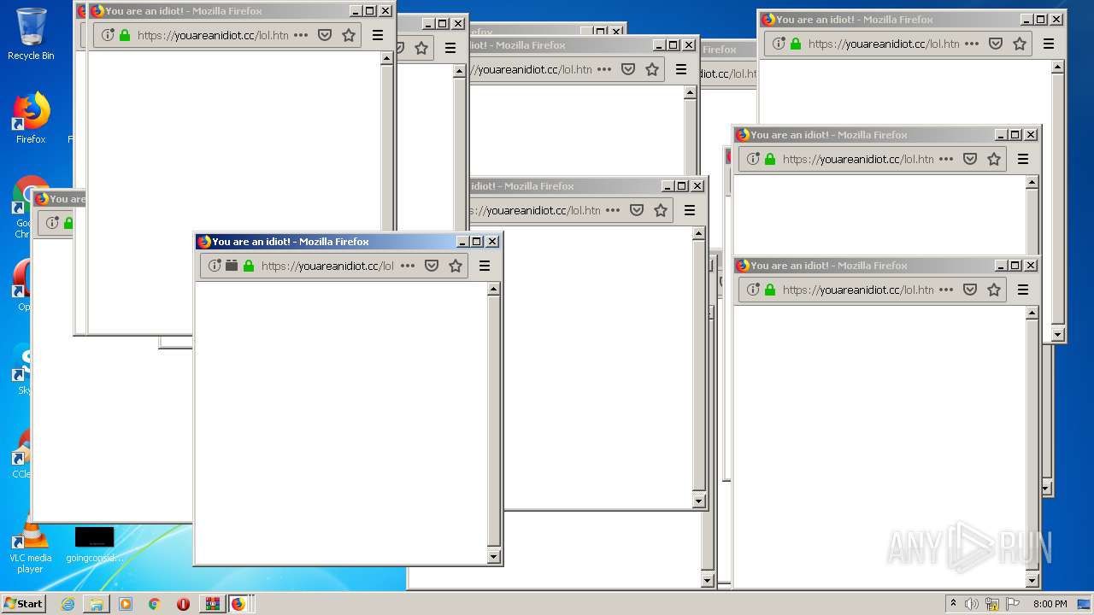The image size is (1094, 615).
Task: Click the green padlock in middle-right Firefox window
Action: tap(770, 159)
